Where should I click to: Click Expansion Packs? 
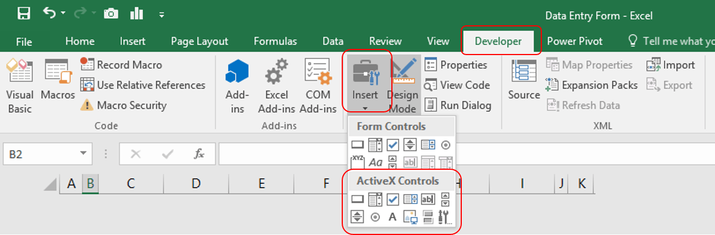tap(592, 85)
